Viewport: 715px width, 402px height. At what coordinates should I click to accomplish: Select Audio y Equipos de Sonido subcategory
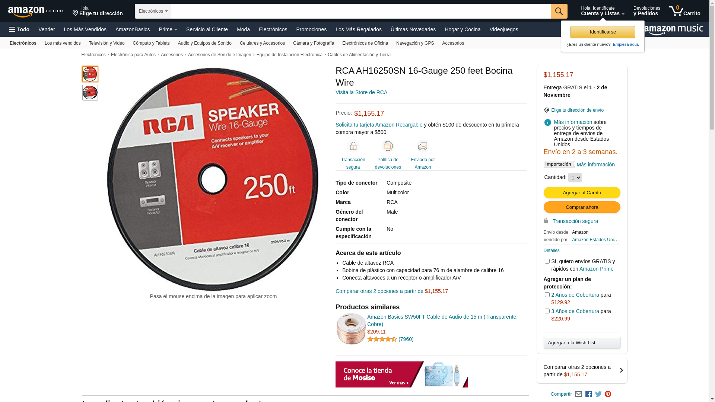(205, 43)
